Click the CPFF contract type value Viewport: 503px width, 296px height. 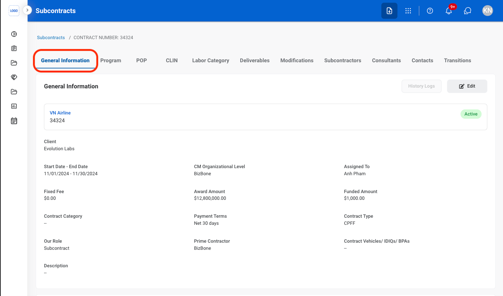(x=349, y=223)
